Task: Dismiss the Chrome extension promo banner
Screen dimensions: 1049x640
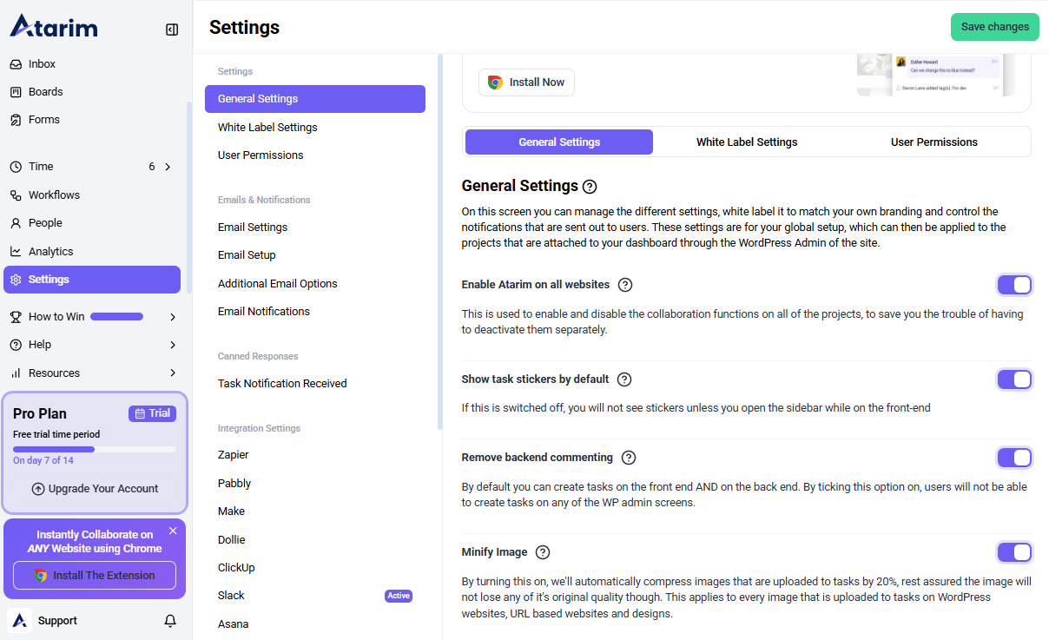Action: pos(173,531)
